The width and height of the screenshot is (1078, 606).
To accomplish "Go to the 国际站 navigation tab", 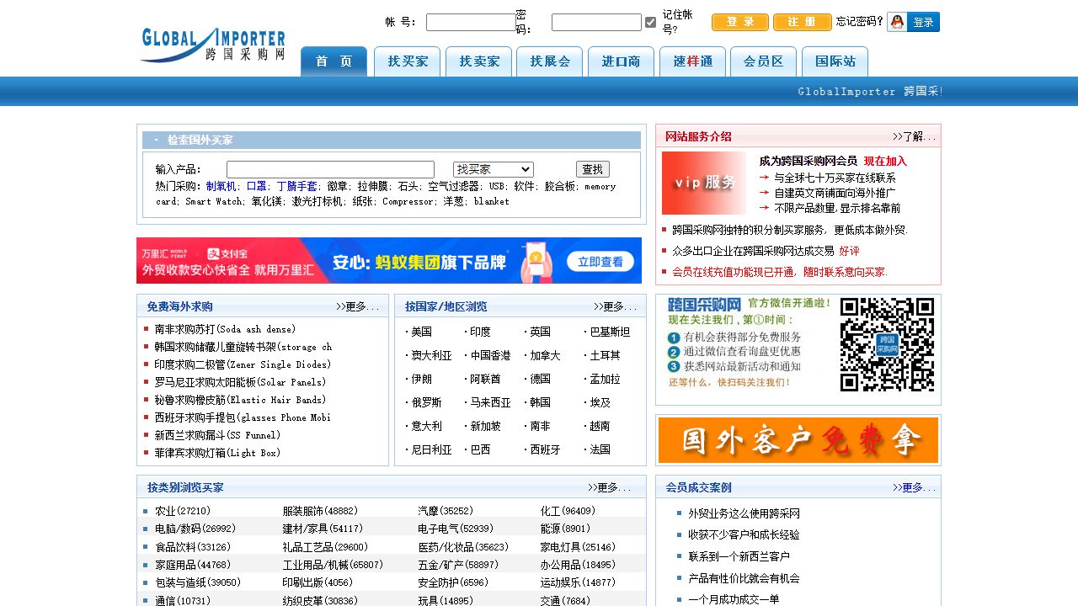I will point(835,61).
